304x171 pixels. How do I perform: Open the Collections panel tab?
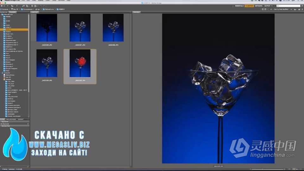point(11,119)
